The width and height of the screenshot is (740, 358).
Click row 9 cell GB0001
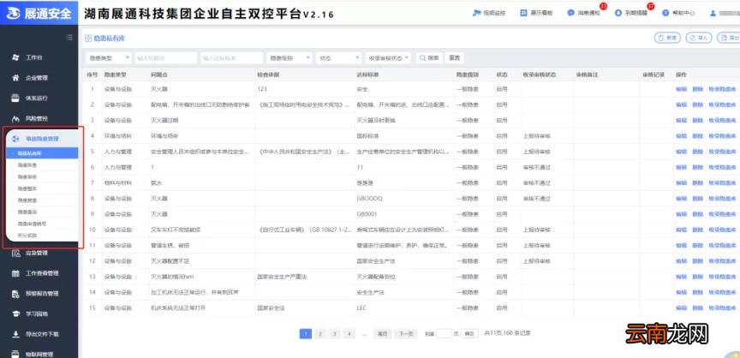pos(367,214)
